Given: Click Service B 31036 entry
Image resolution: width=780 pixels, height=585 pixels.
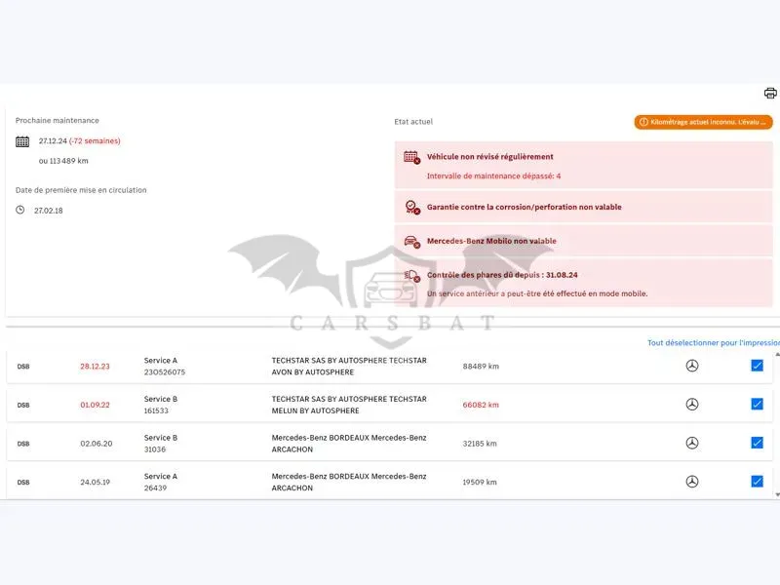Looking at the screenshot, I should pos(161,444).
